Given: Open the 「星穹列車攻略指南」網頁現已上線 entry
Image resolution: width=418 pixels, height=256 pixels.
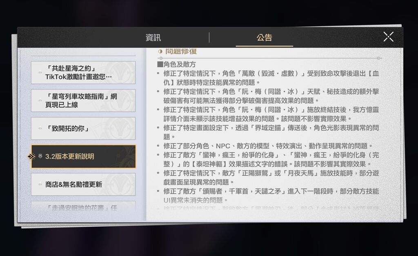Looking at the screenshot, I should tap(83, 101).
